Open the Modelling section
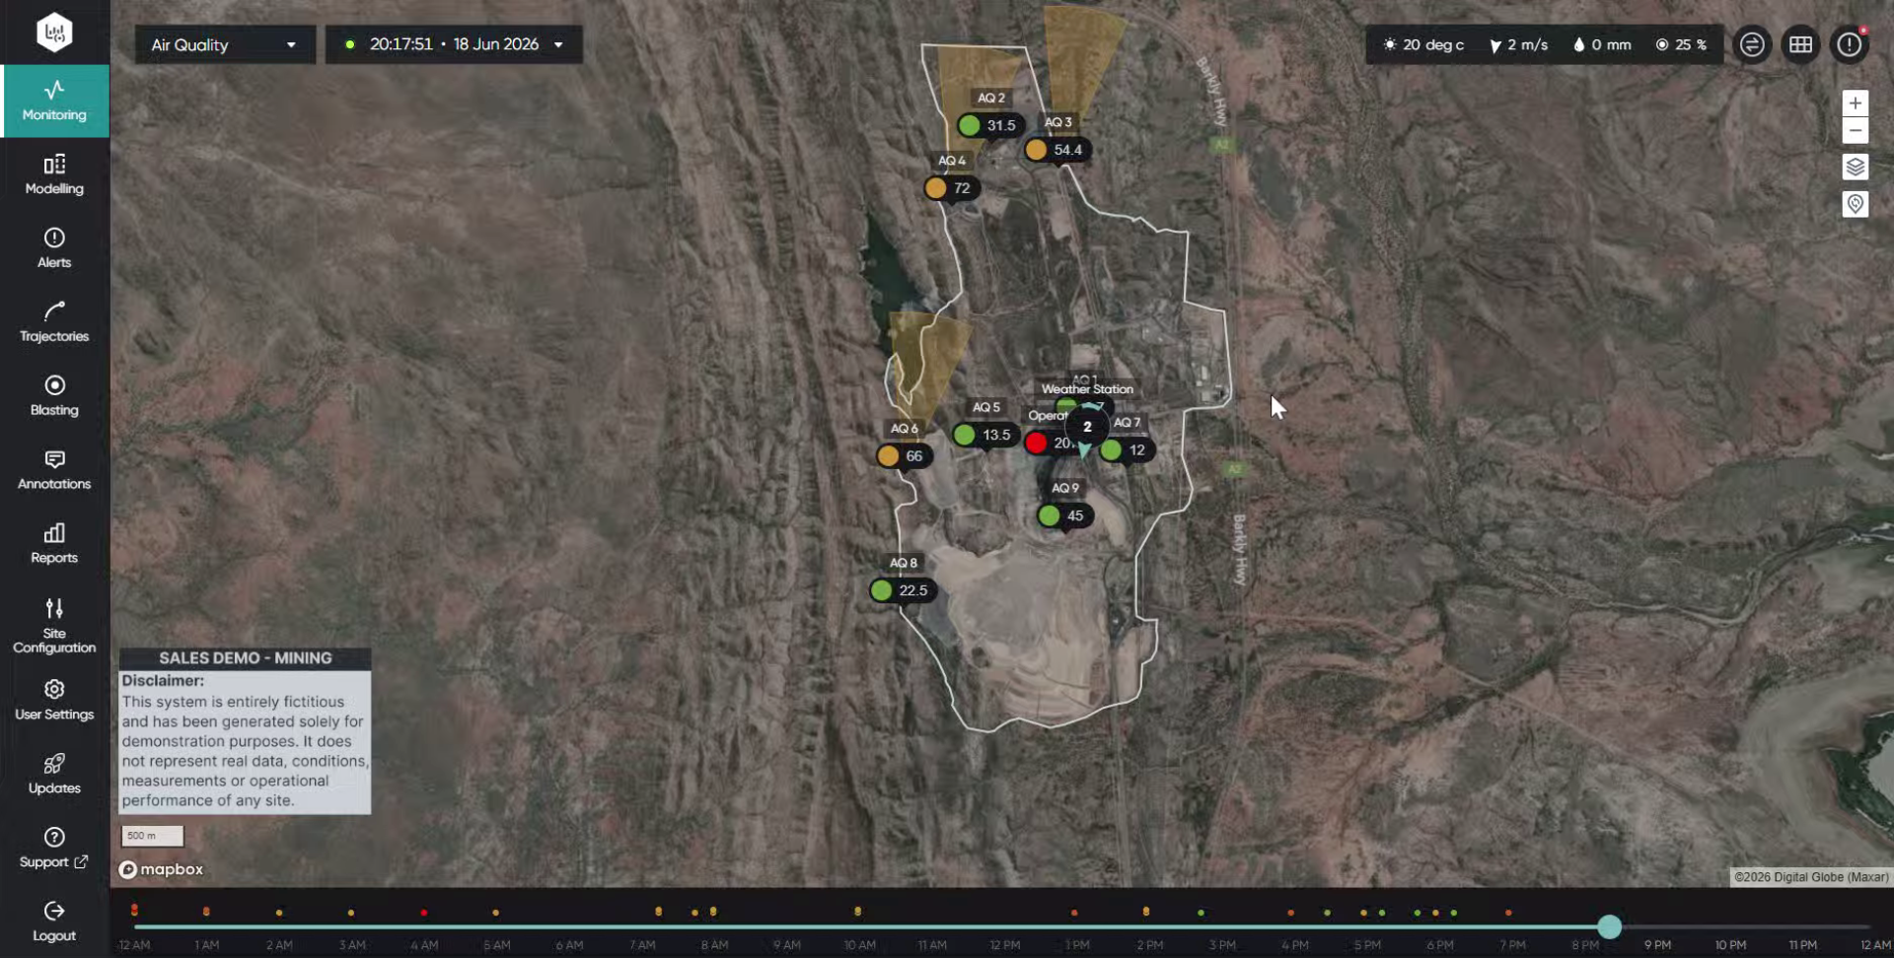This screenshot has height=958, width=1894. coord(54,174)
